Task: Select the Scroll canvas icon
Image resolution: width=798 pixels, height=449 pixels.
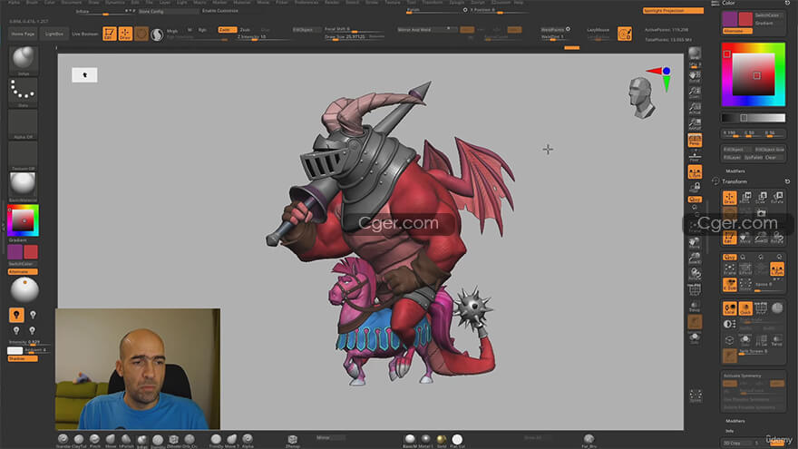Action: 695,77
